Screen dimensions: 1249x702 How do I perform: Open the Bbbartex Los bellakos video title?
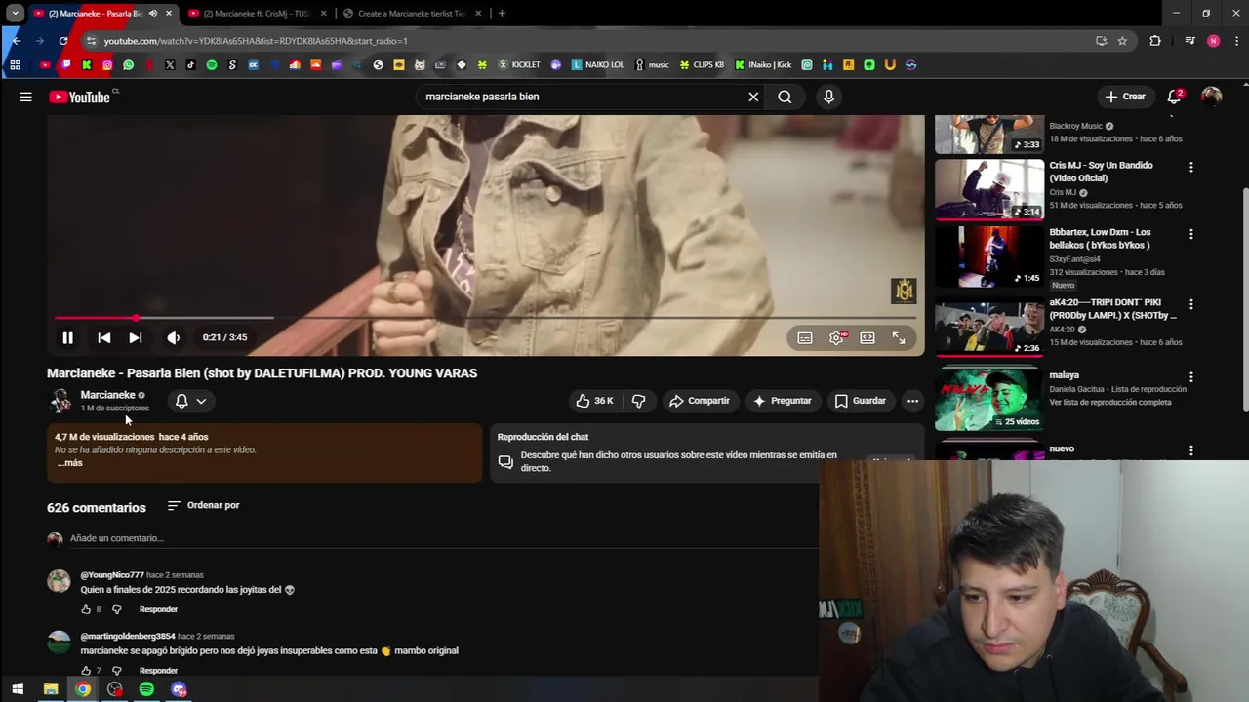point(1101,238)
